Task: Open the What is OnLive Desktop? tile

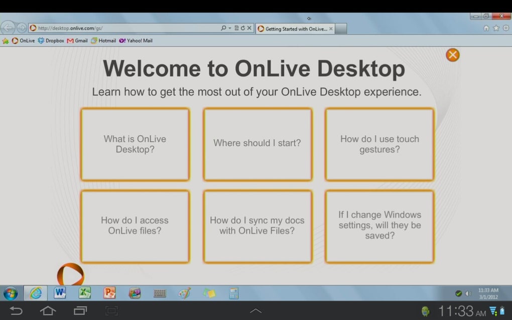Action: pyautogui.click(x=135, y=144)
